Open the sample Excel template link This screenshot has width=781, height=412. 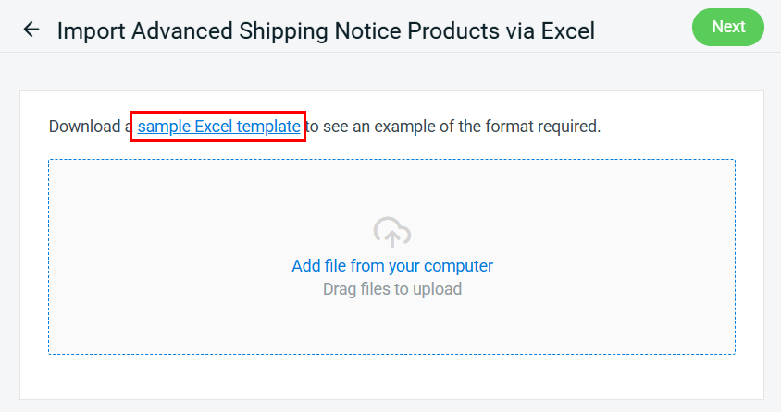[x=218, y=127]
